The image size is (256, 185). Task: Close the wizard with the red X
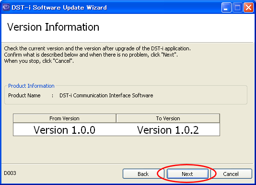click(248, 8)
